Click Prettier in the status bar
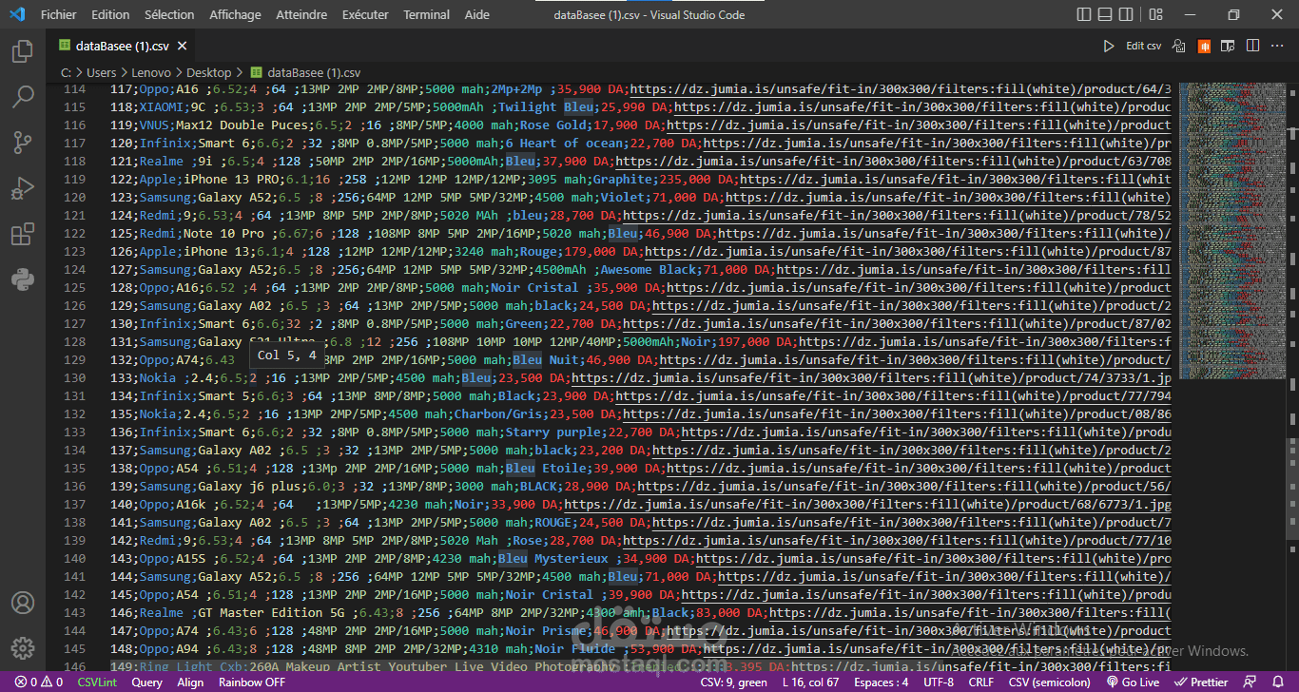This screenshot has height=692, width=1299. (x=1201, y=682)
